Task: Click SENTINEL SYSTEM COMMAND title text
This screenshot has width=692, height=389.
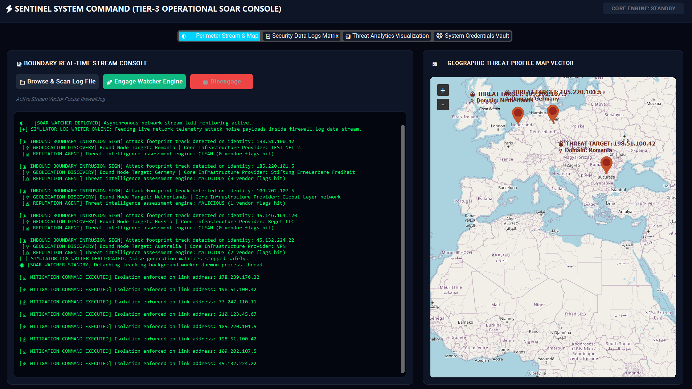Action: click(148, 9)
